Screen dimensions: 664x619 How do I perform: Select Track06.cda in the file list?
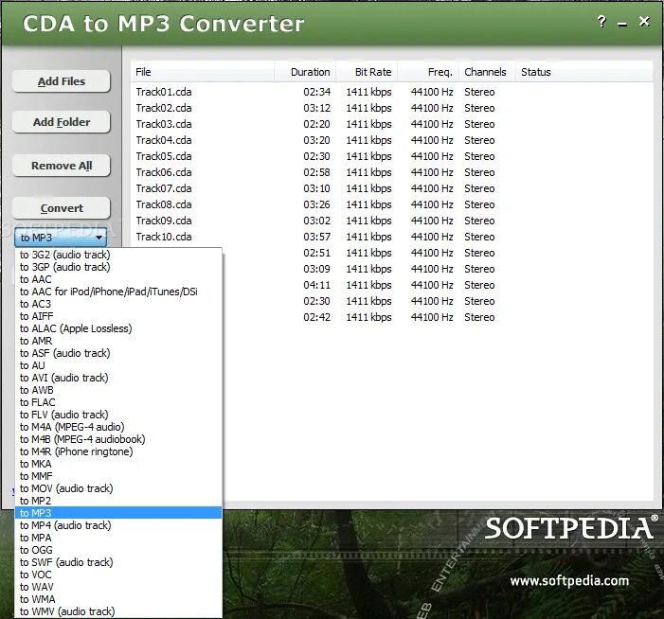(164, 172)
